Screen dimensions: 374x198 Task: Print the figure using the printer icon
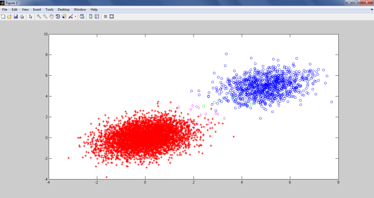pos(22,16)
